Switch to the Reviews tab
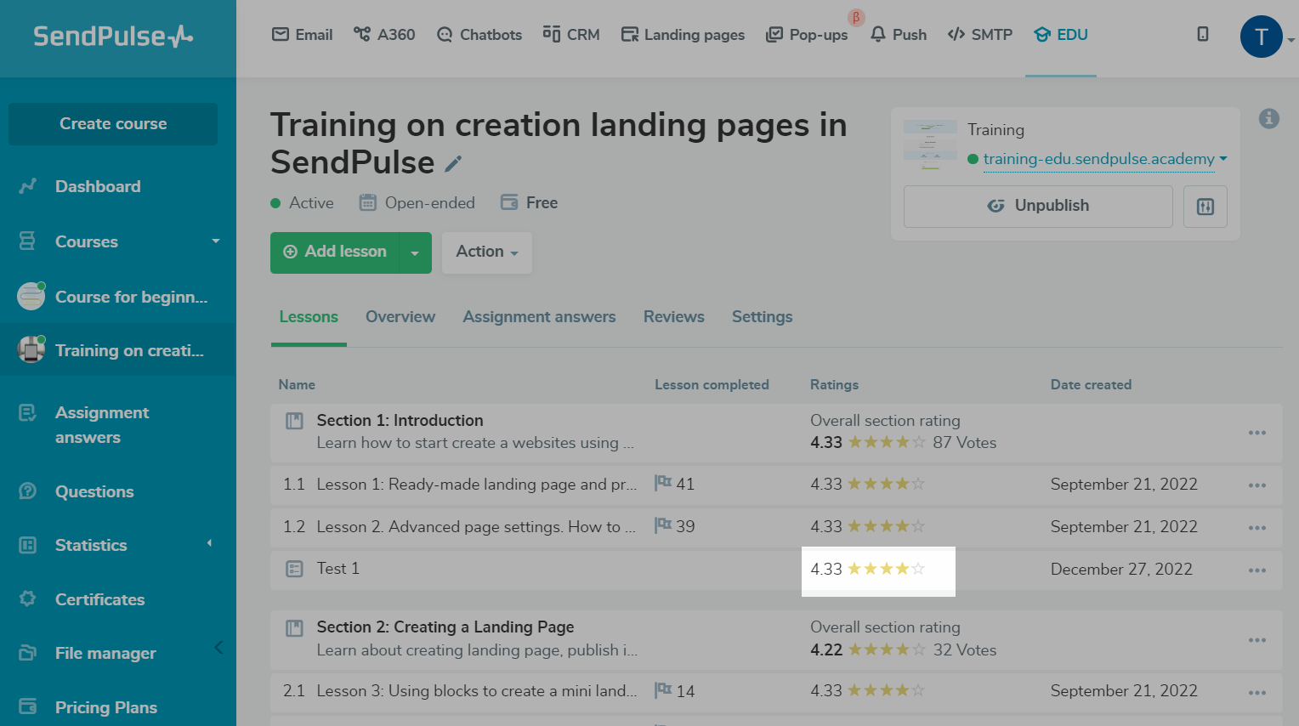 click(x=673, y=317)
